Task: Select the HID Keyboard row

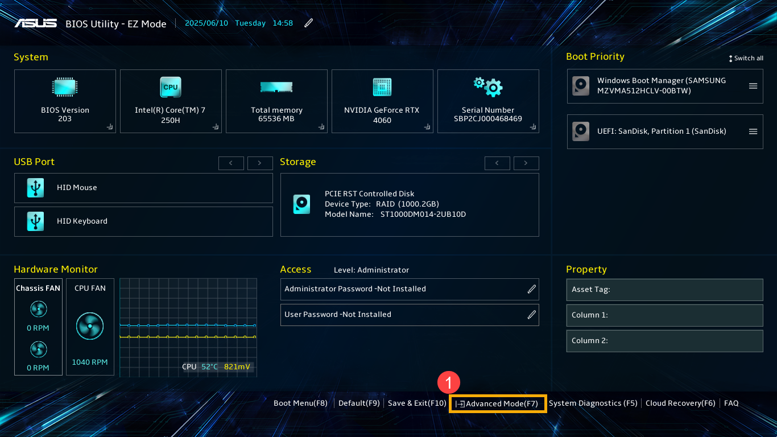Action: pos(143,221)
